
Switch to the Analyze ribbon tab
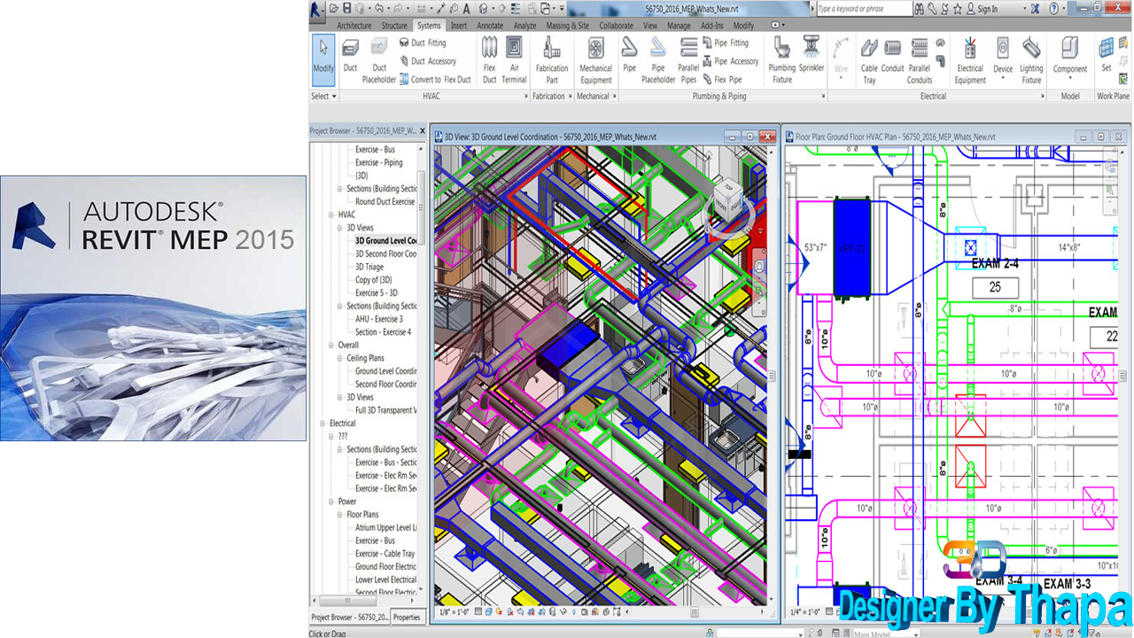(x=524, y=26)
